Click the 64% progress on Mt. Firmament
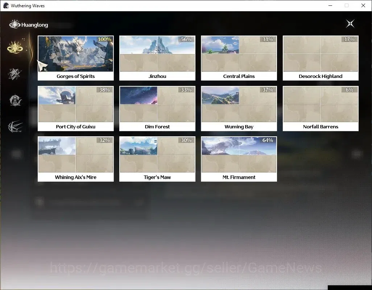Screen dimensions: 372x290 pyautogui.click(x=268, y=140)
